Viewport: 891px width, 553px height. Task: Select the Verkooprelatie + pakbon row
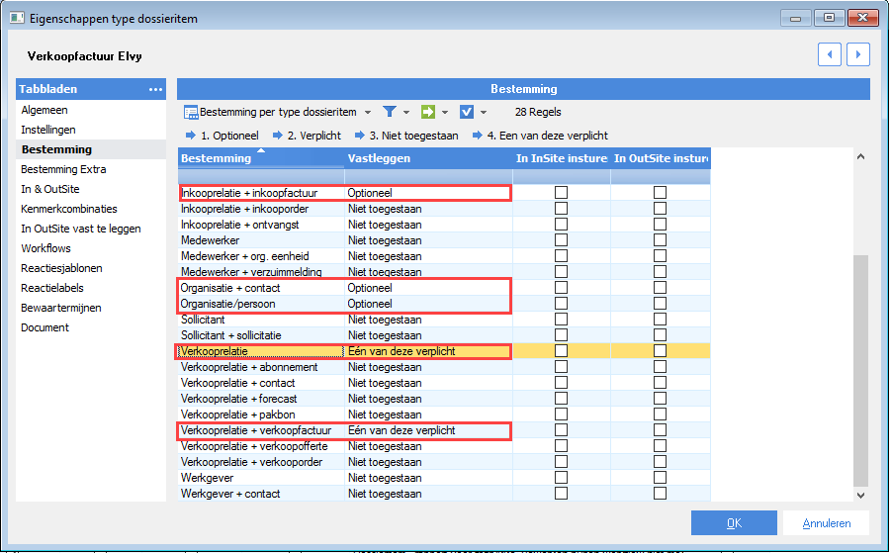pos(444,415)
